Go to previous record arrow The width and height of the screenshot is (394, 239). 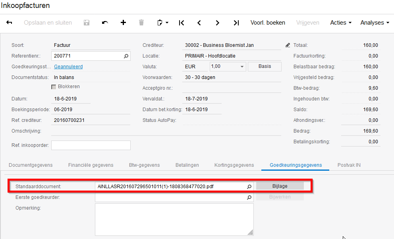click(x=199, y=23)
